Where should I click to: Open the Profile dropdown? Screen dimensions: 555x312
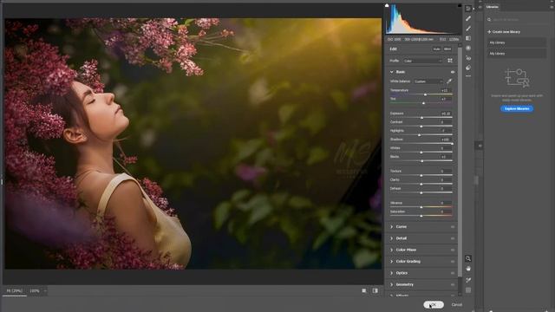(x=423, y=61)
